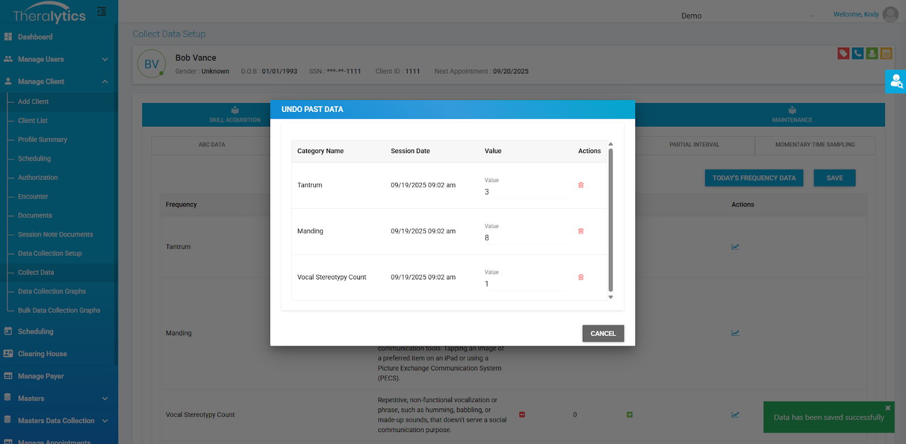Click the Welcome, Kody link
Image resolution: width=906 pixels, height=444 pixels.
(856, 14)
